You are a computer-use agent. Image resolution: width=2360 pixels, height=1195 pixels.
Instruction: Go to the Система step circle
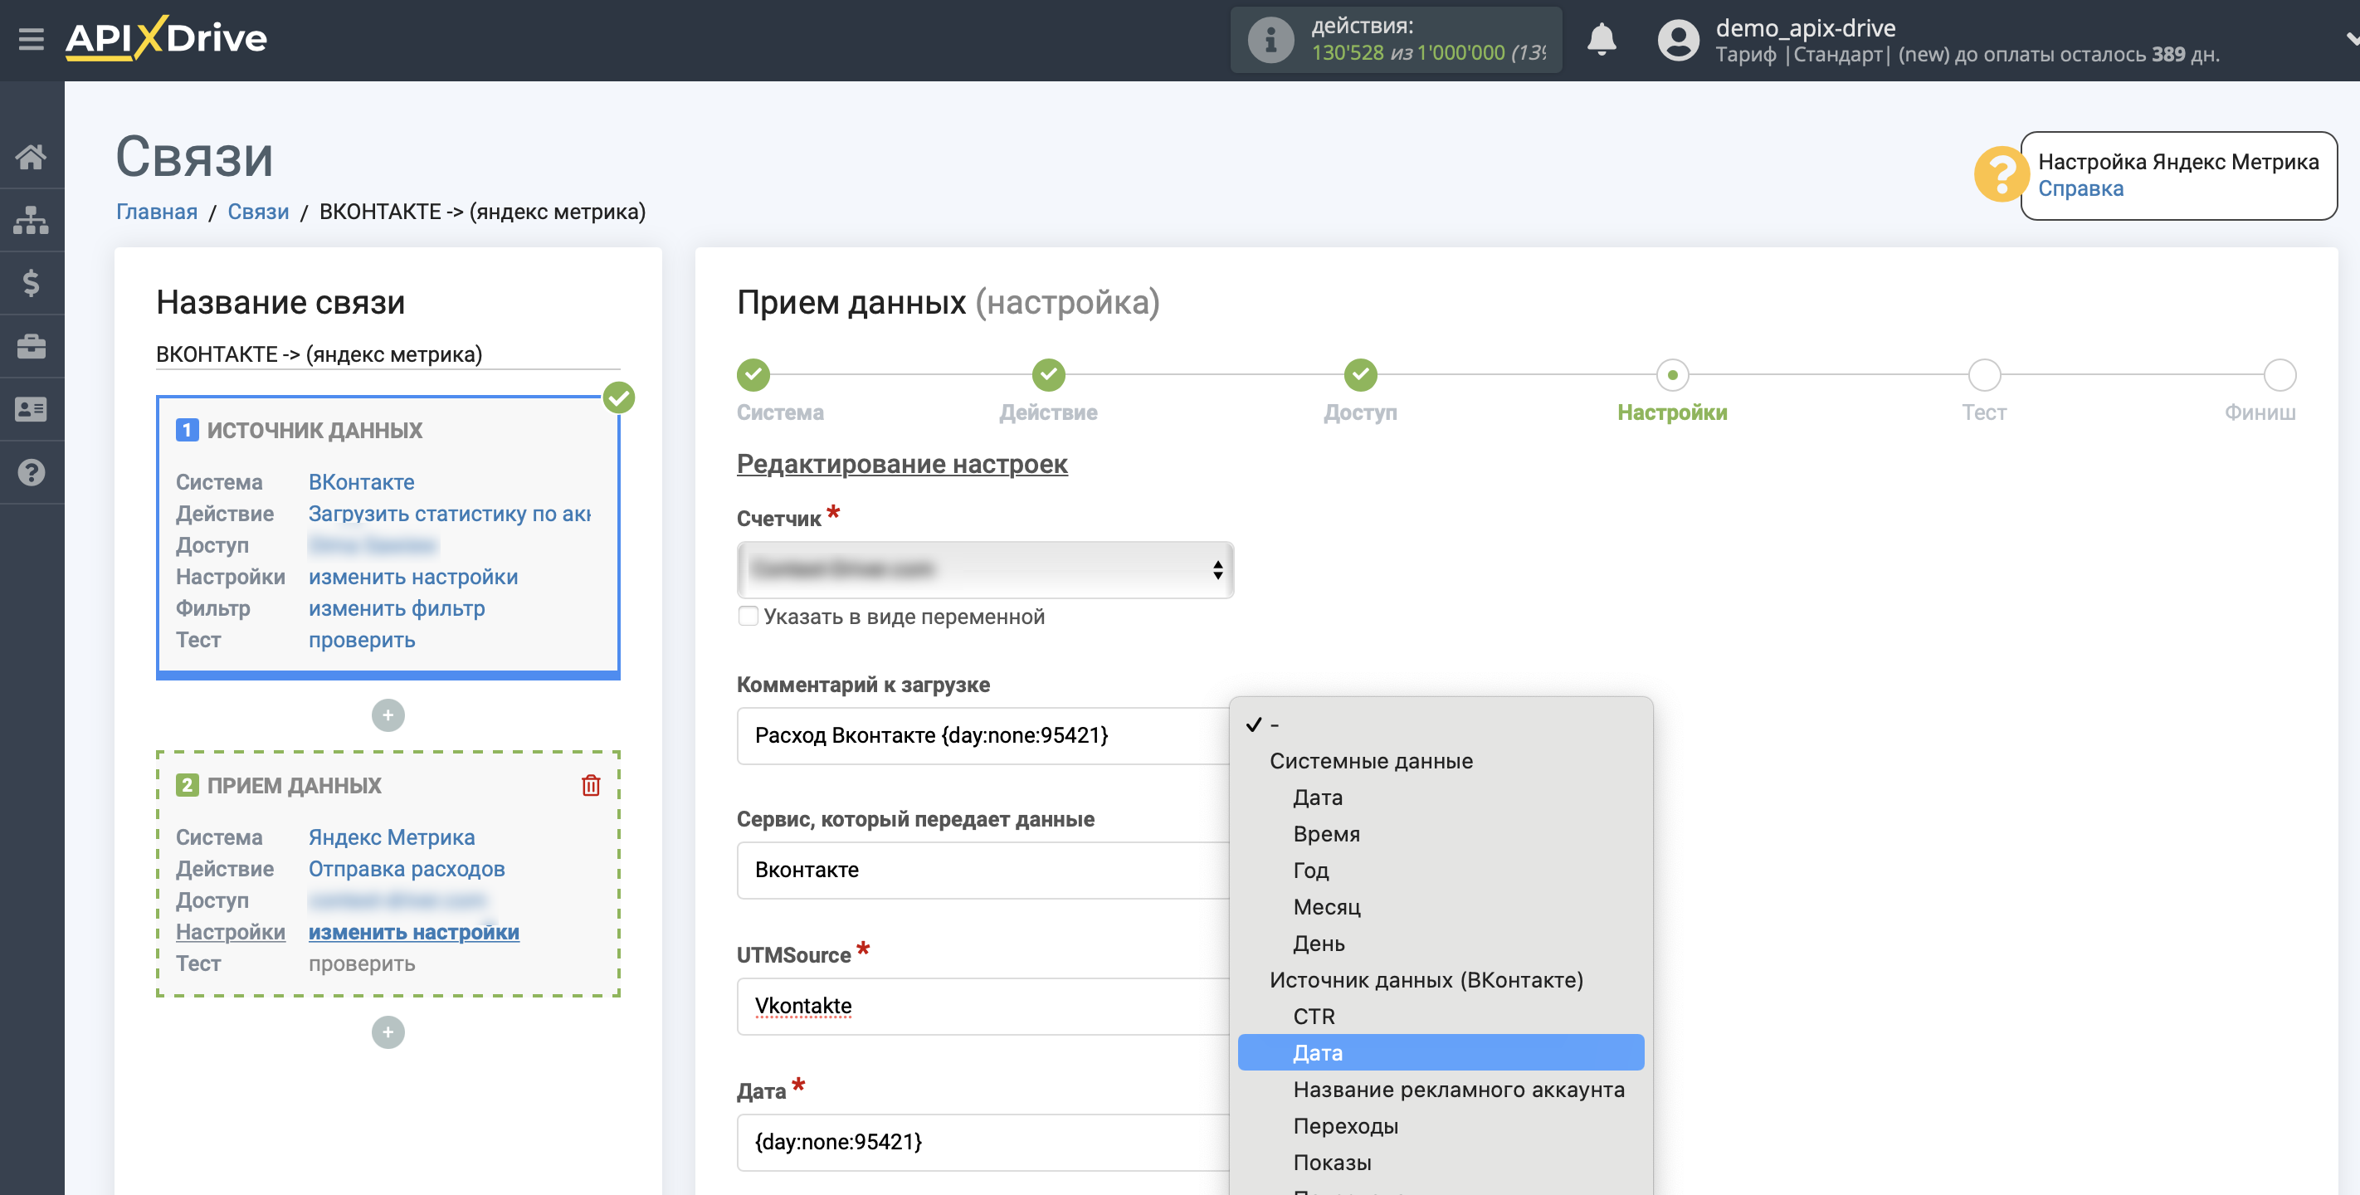click(753, 374)
